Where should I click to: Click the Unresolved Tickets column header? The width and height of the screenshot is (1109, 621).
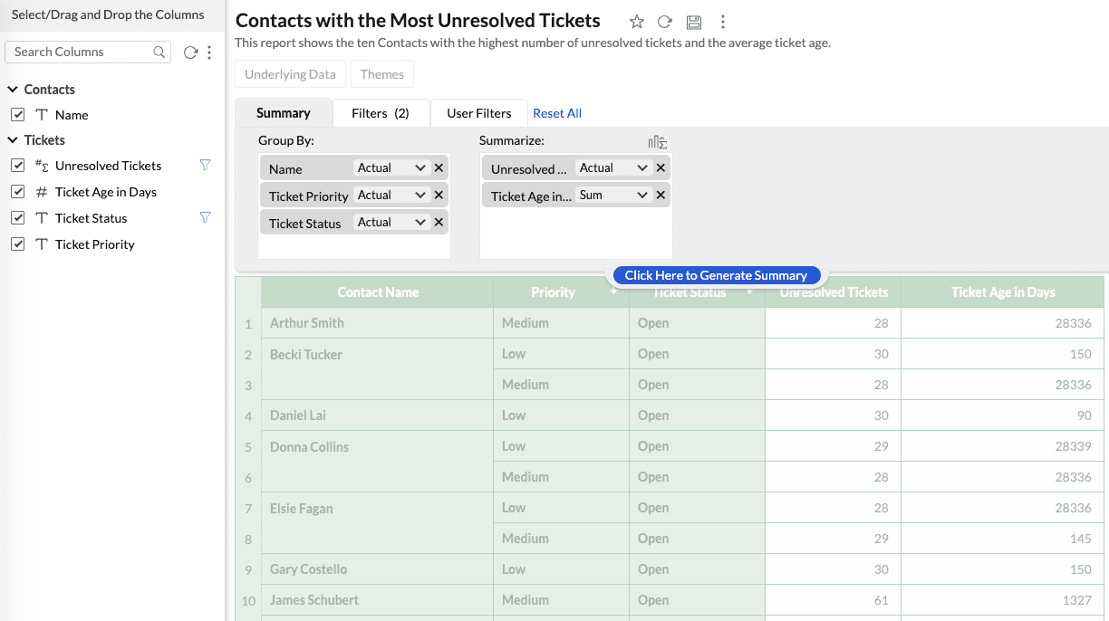834,292
